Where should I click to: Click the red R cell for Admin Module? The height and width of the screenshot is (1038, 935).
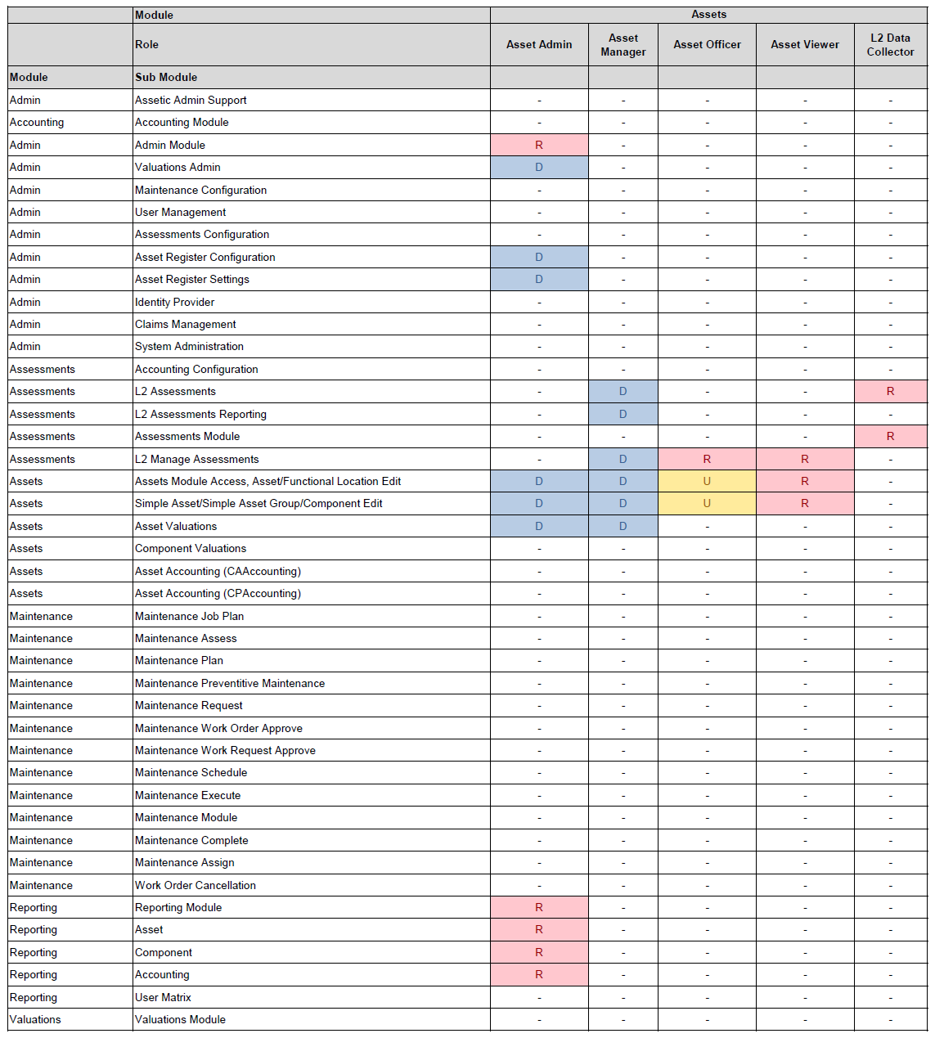(539, 145)
